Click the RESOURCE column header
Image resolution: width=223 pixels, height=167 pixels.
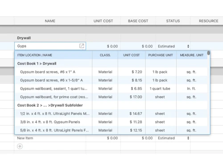pyautogui.click(x=209, y=21)
